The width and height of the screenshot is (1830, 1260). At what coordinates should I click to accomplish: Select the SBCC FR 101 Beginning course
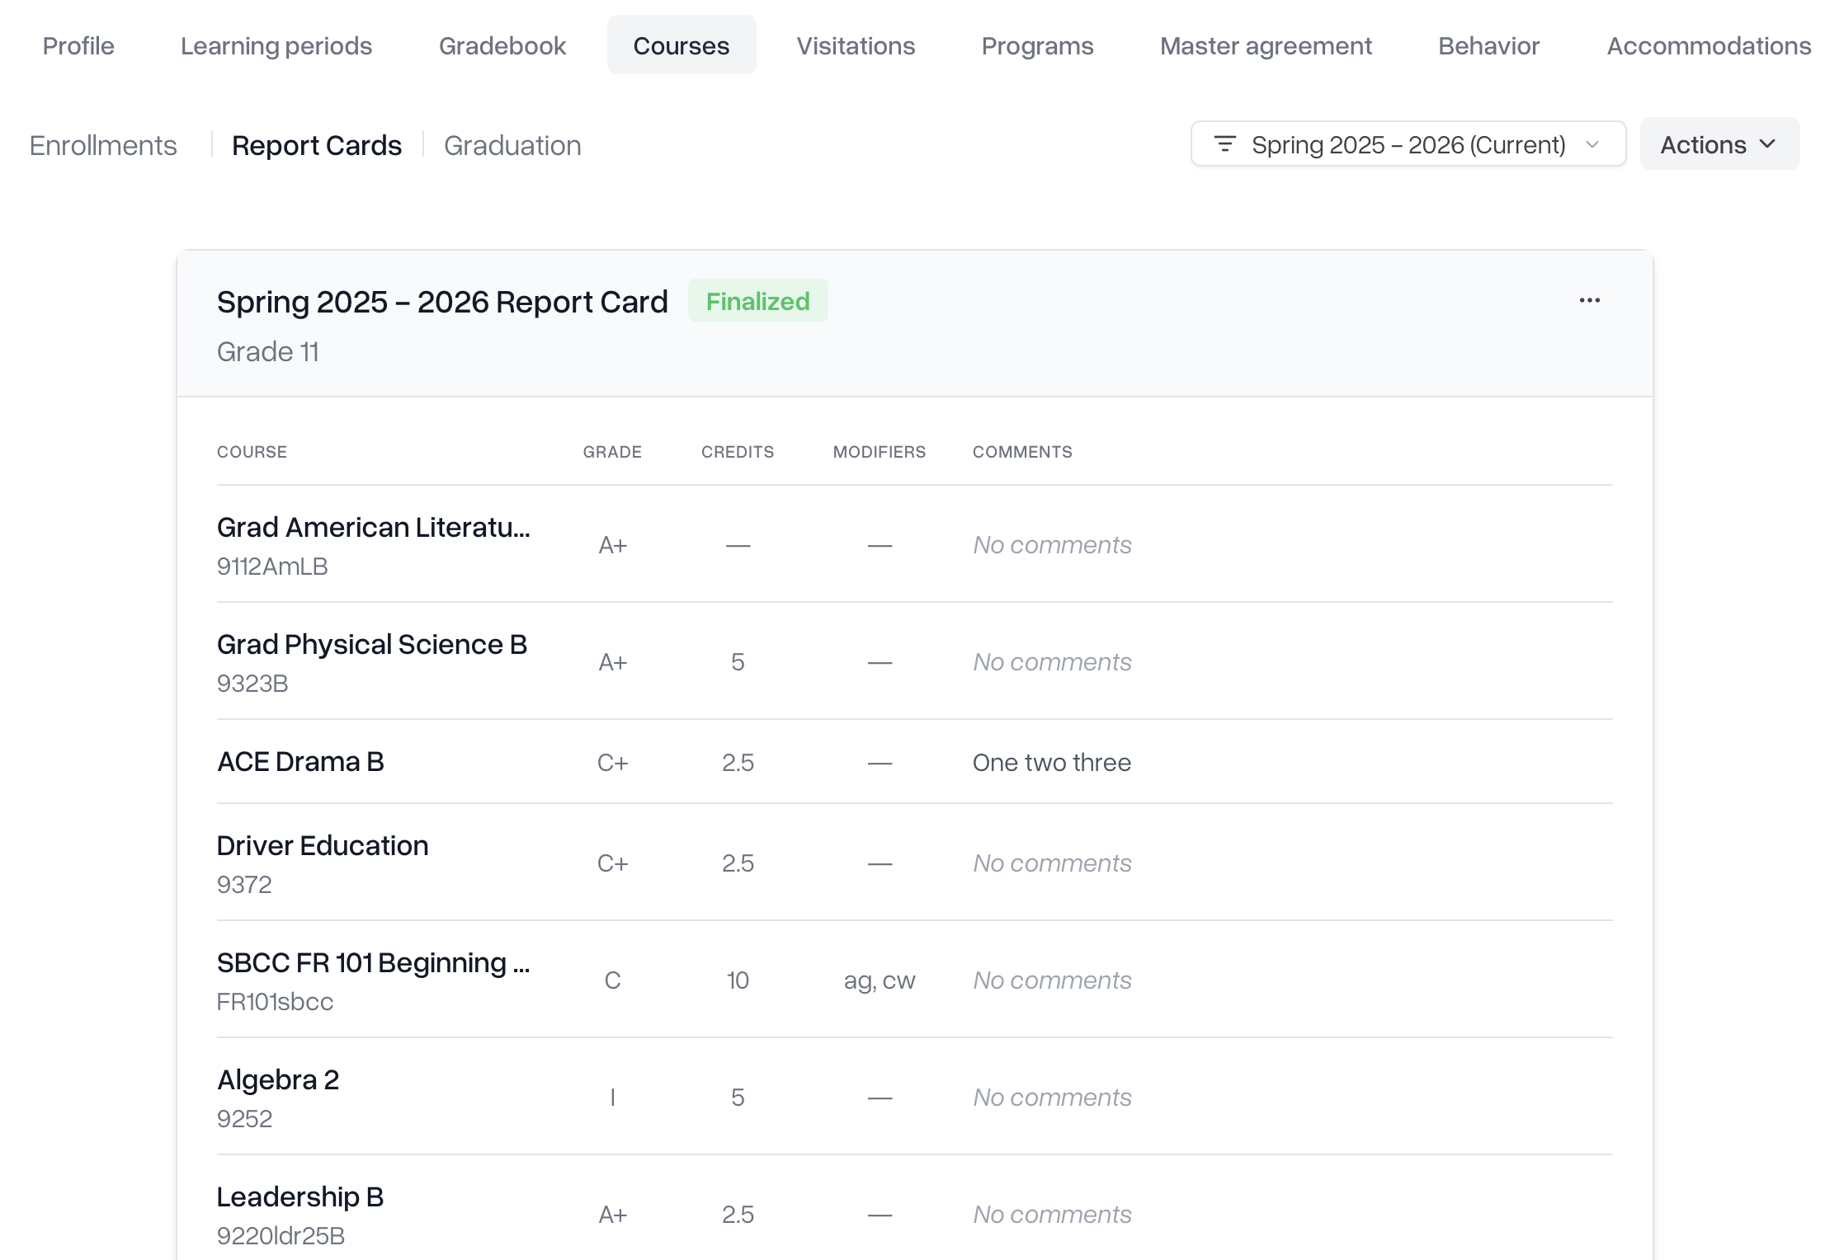[x=373, y=963]
